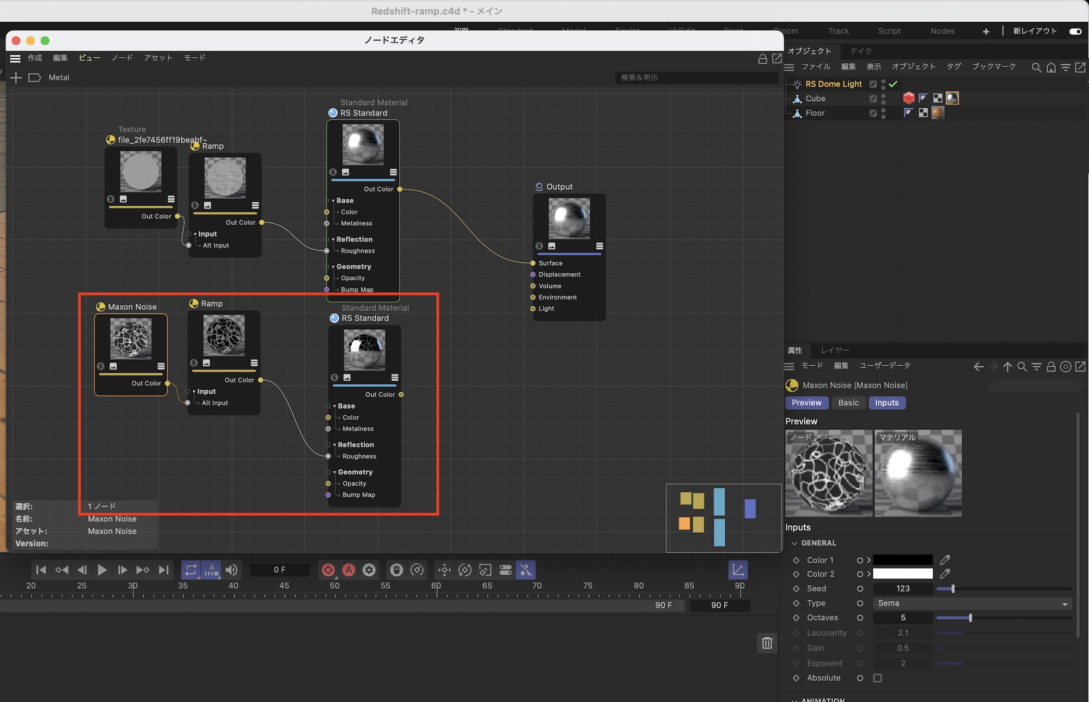Open the ビュー menu in node editor
1089x702 pixels.
tap(89, 58)
